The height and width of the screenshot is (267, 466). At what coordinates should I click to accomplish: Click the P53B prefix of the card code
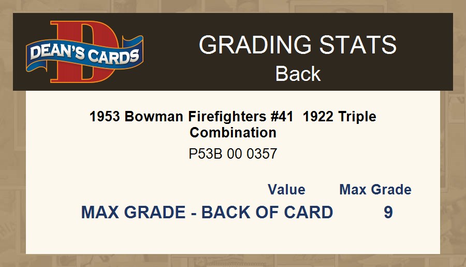coord(206,153)
